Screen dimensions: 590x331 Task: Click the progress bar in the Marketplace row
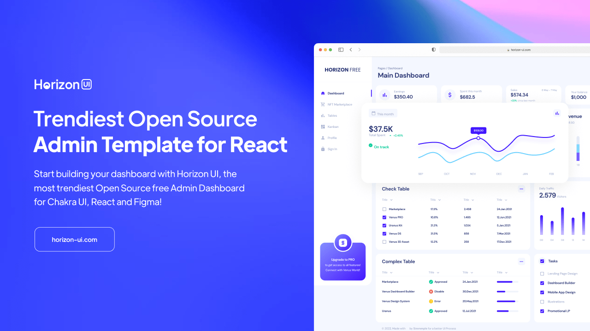(508, 281)
